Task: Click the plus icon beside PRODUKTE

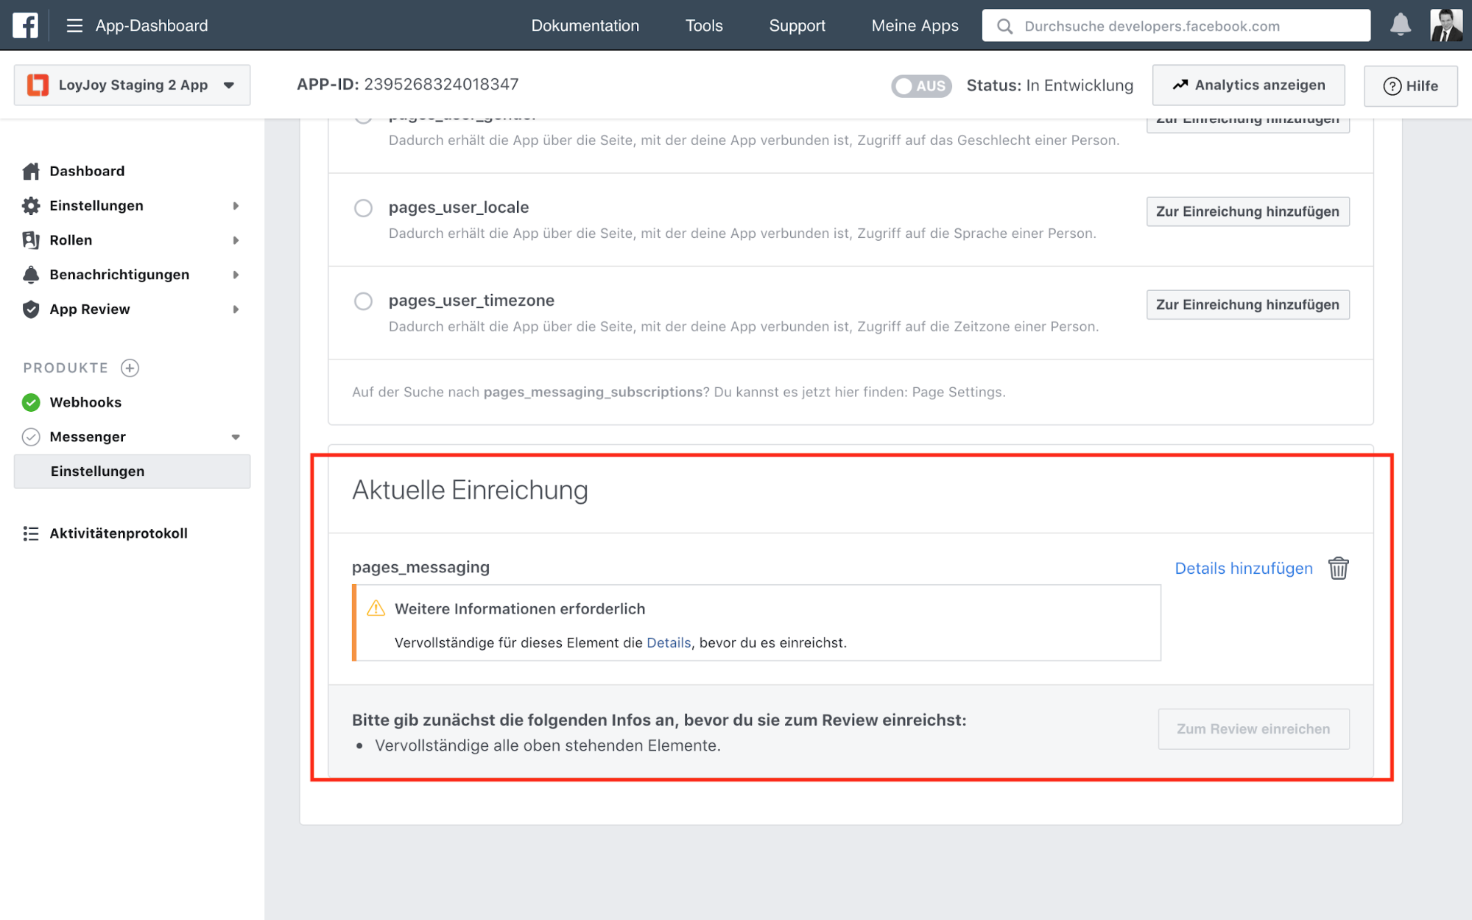Action: [x=130, y=368]
